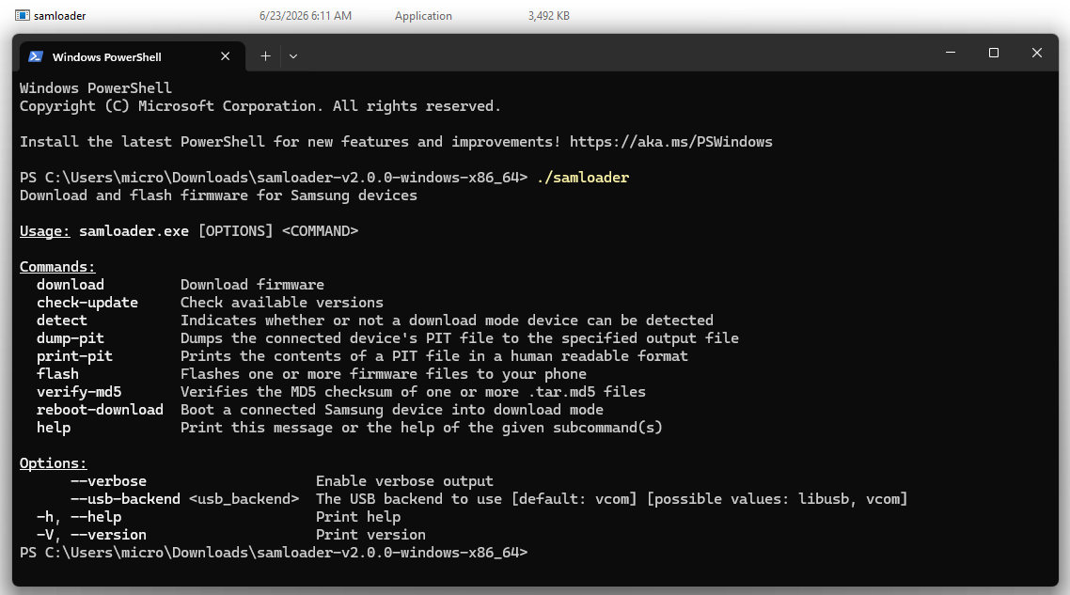Click the '[possible values: libusb, vcom]' text
The image size is (1070, 595).
pos(778,499)
